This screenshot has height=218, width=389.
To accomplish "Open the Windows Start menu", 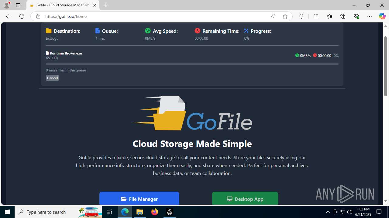I will pyautogui.click(x=7, y=212).
